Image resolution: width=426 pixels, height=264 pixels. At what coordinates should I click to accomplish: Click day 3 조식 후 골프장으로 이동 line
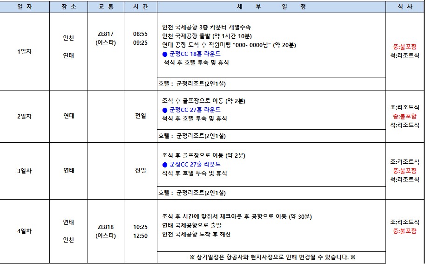[x=204, y=155]
